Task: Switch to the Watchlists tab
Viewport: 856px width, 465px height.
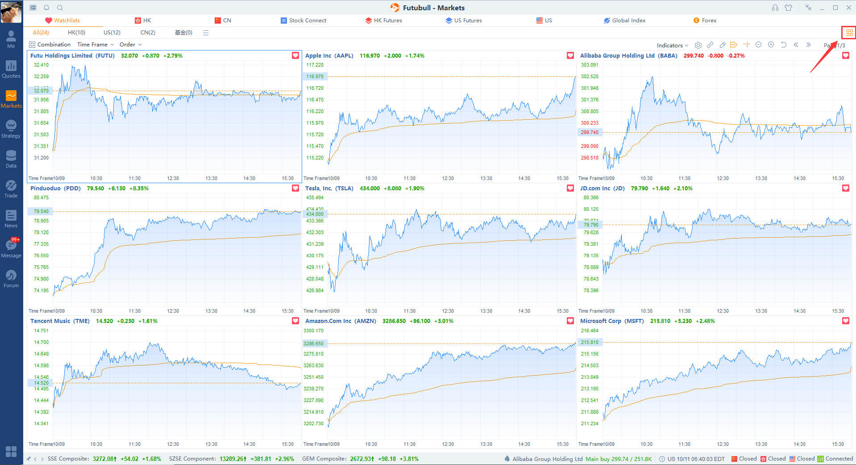Action: point(62,21)
